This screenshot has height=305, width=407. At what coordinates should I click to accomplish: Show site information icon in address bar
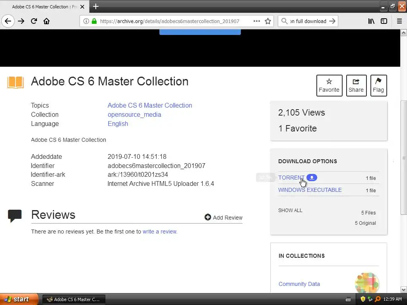[86, 21]
